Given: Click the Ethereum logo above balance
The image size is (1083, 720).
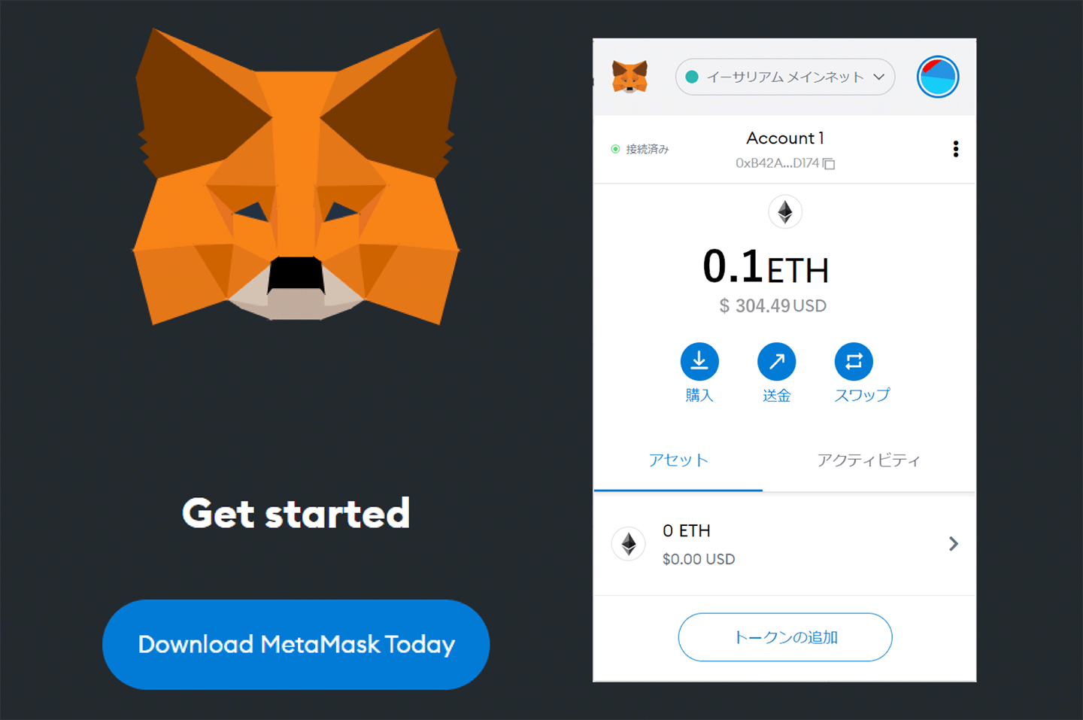Looking at the screenshot, I should pyautogui.click(x=785, y=212).
